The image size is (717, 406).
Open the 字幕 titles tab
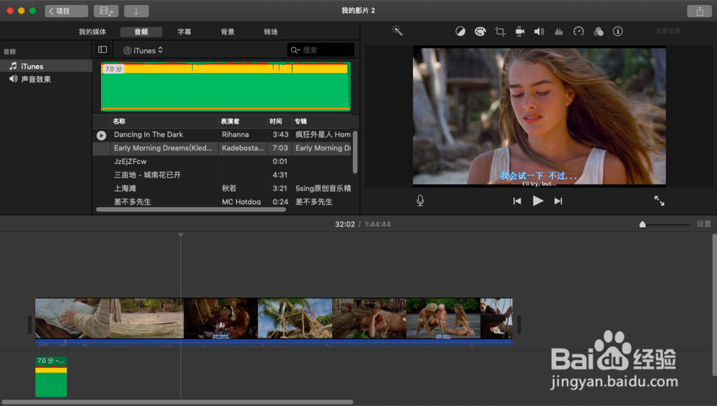click(184, 32)
